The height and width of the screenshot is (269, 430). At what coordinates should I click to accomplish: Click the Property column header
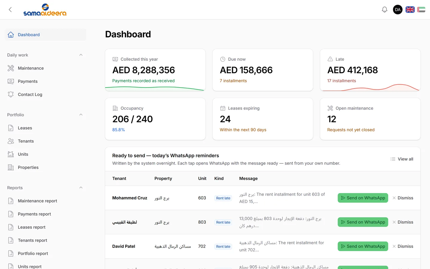[163, 178]
